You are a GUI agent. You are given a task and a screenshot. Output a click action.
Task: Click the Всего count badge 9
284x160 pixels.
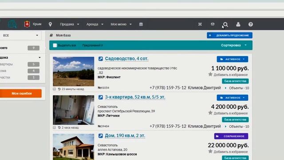click(x=34, y=48)
